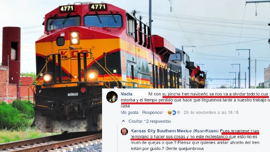Click the laughing haha reaction emoji

(170, 113)
